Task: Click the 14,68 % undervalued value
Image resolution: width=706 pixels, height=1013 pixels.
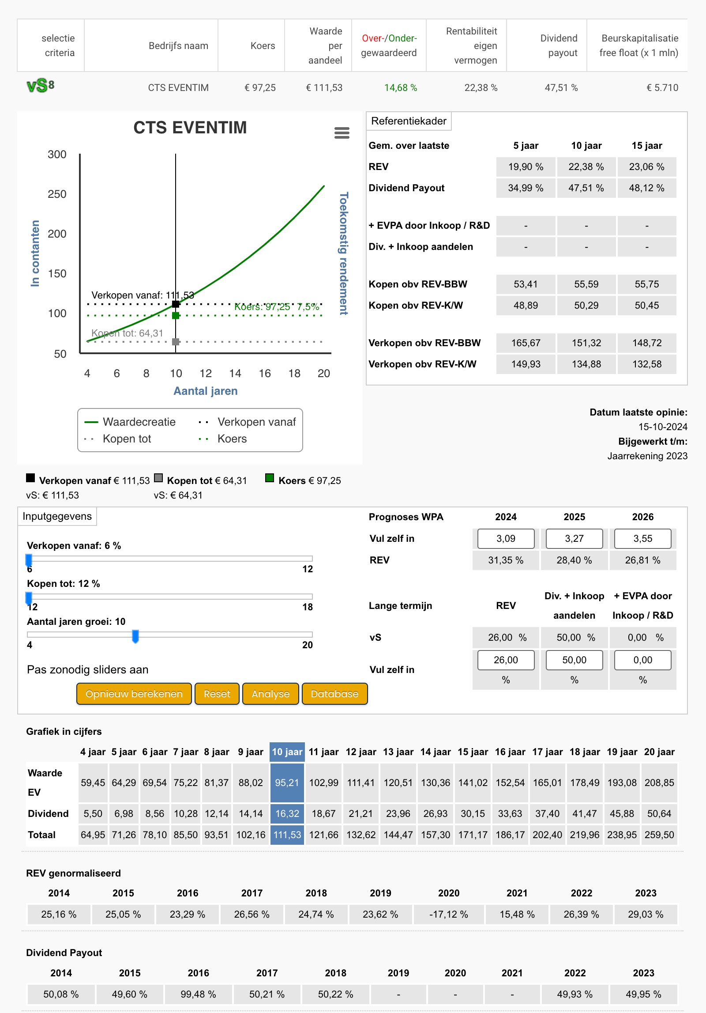Action: [x=401, y=88]
